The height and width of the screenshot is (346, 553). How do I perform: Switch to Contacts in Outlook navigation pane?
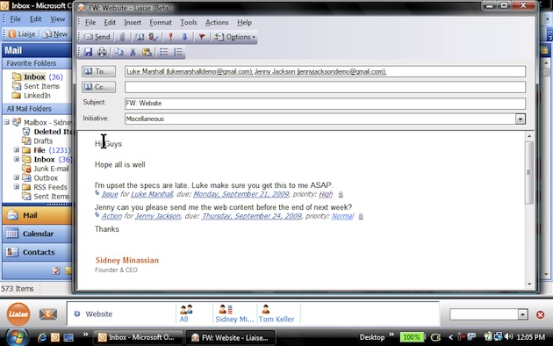(37, 252)
